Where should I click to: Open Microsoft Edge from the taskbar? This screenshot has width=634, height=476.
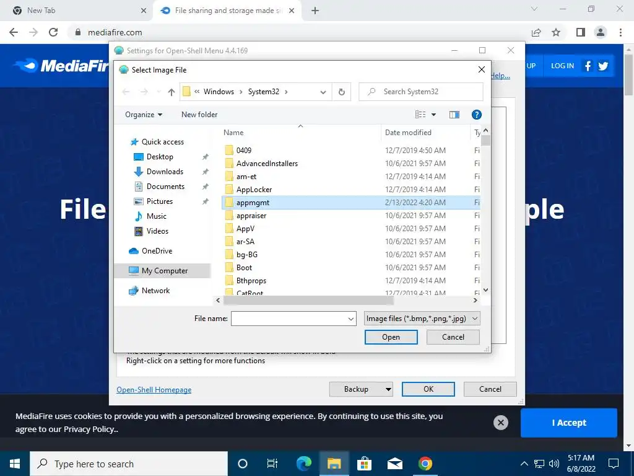point(304,464)
